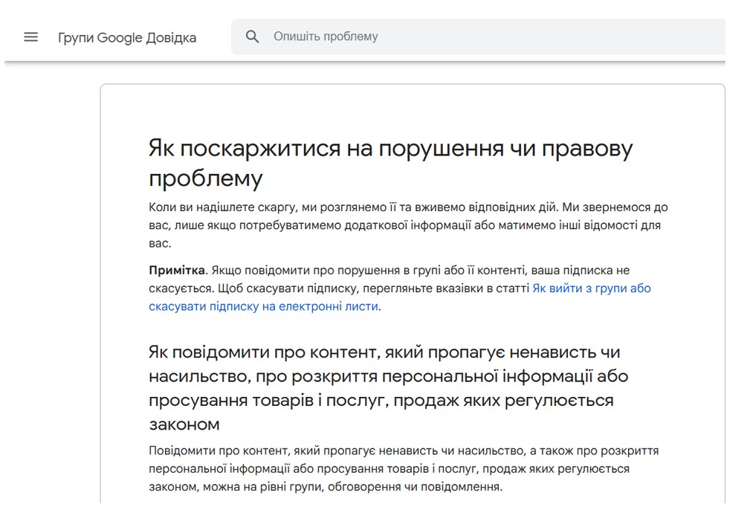747x507 pixels.
Task: Click paragraph starting 'Повідомити про контент, який'
Action: pyautogui.click(x=403, y=451)
